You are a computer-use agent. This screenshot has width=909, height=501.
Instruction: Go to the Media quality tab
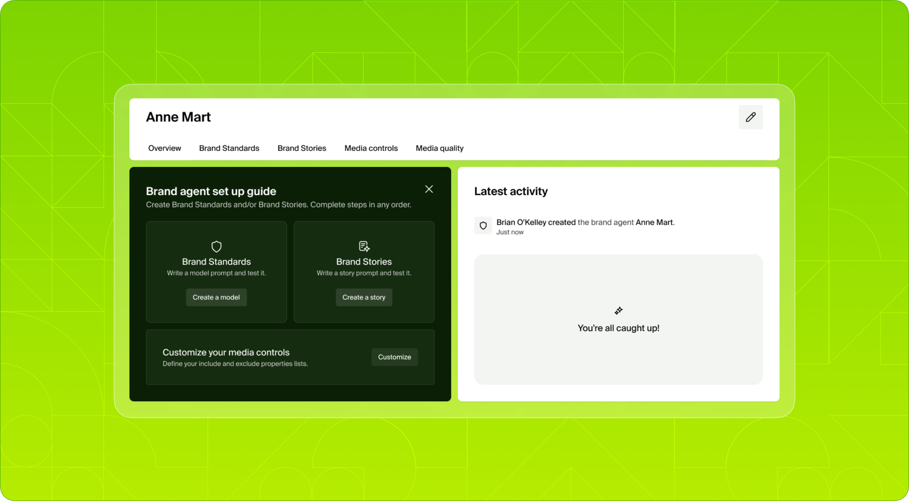click(439, 148)
